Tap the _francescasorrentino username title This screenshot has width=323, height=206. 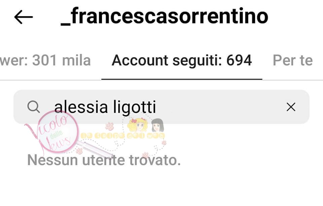pyautogui.click(x=165, y=16)
